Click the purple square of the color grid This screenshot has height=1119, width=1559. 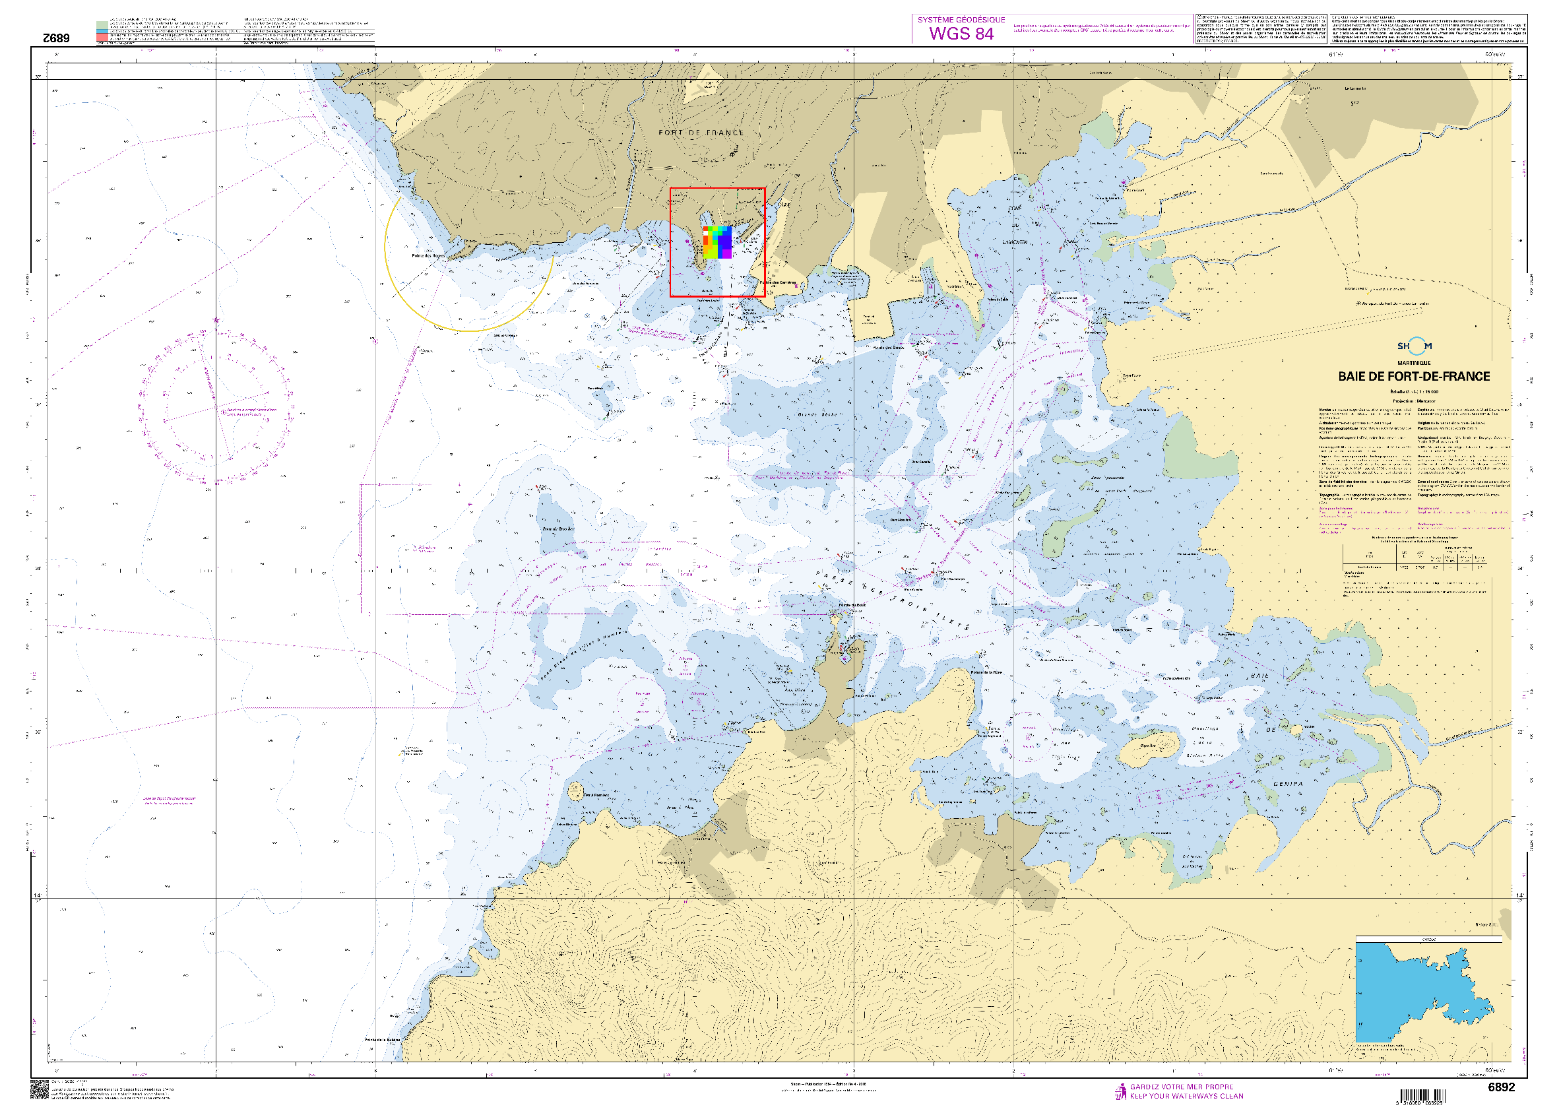click(x=726, y=253)
